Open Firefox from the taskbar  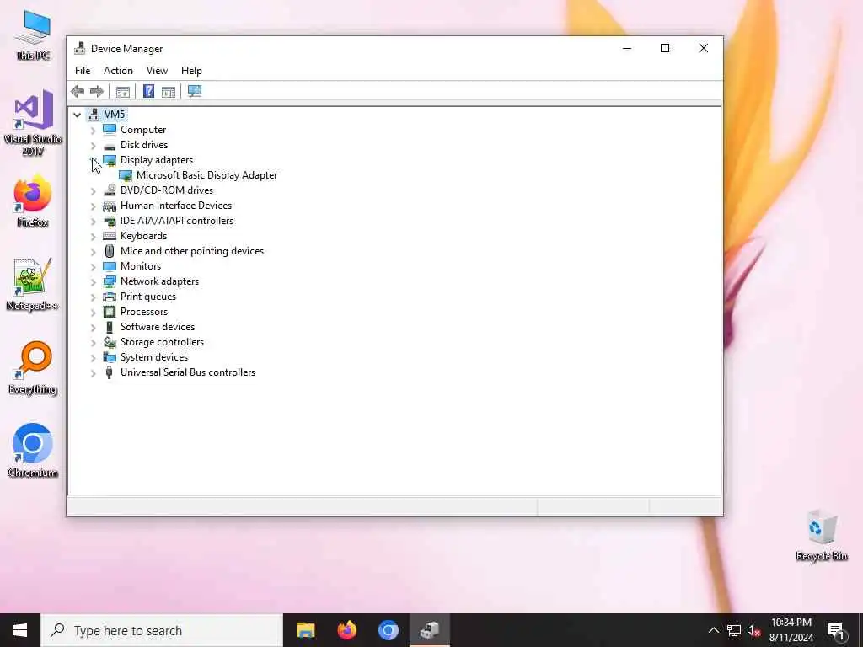click(x=346, y=630)
